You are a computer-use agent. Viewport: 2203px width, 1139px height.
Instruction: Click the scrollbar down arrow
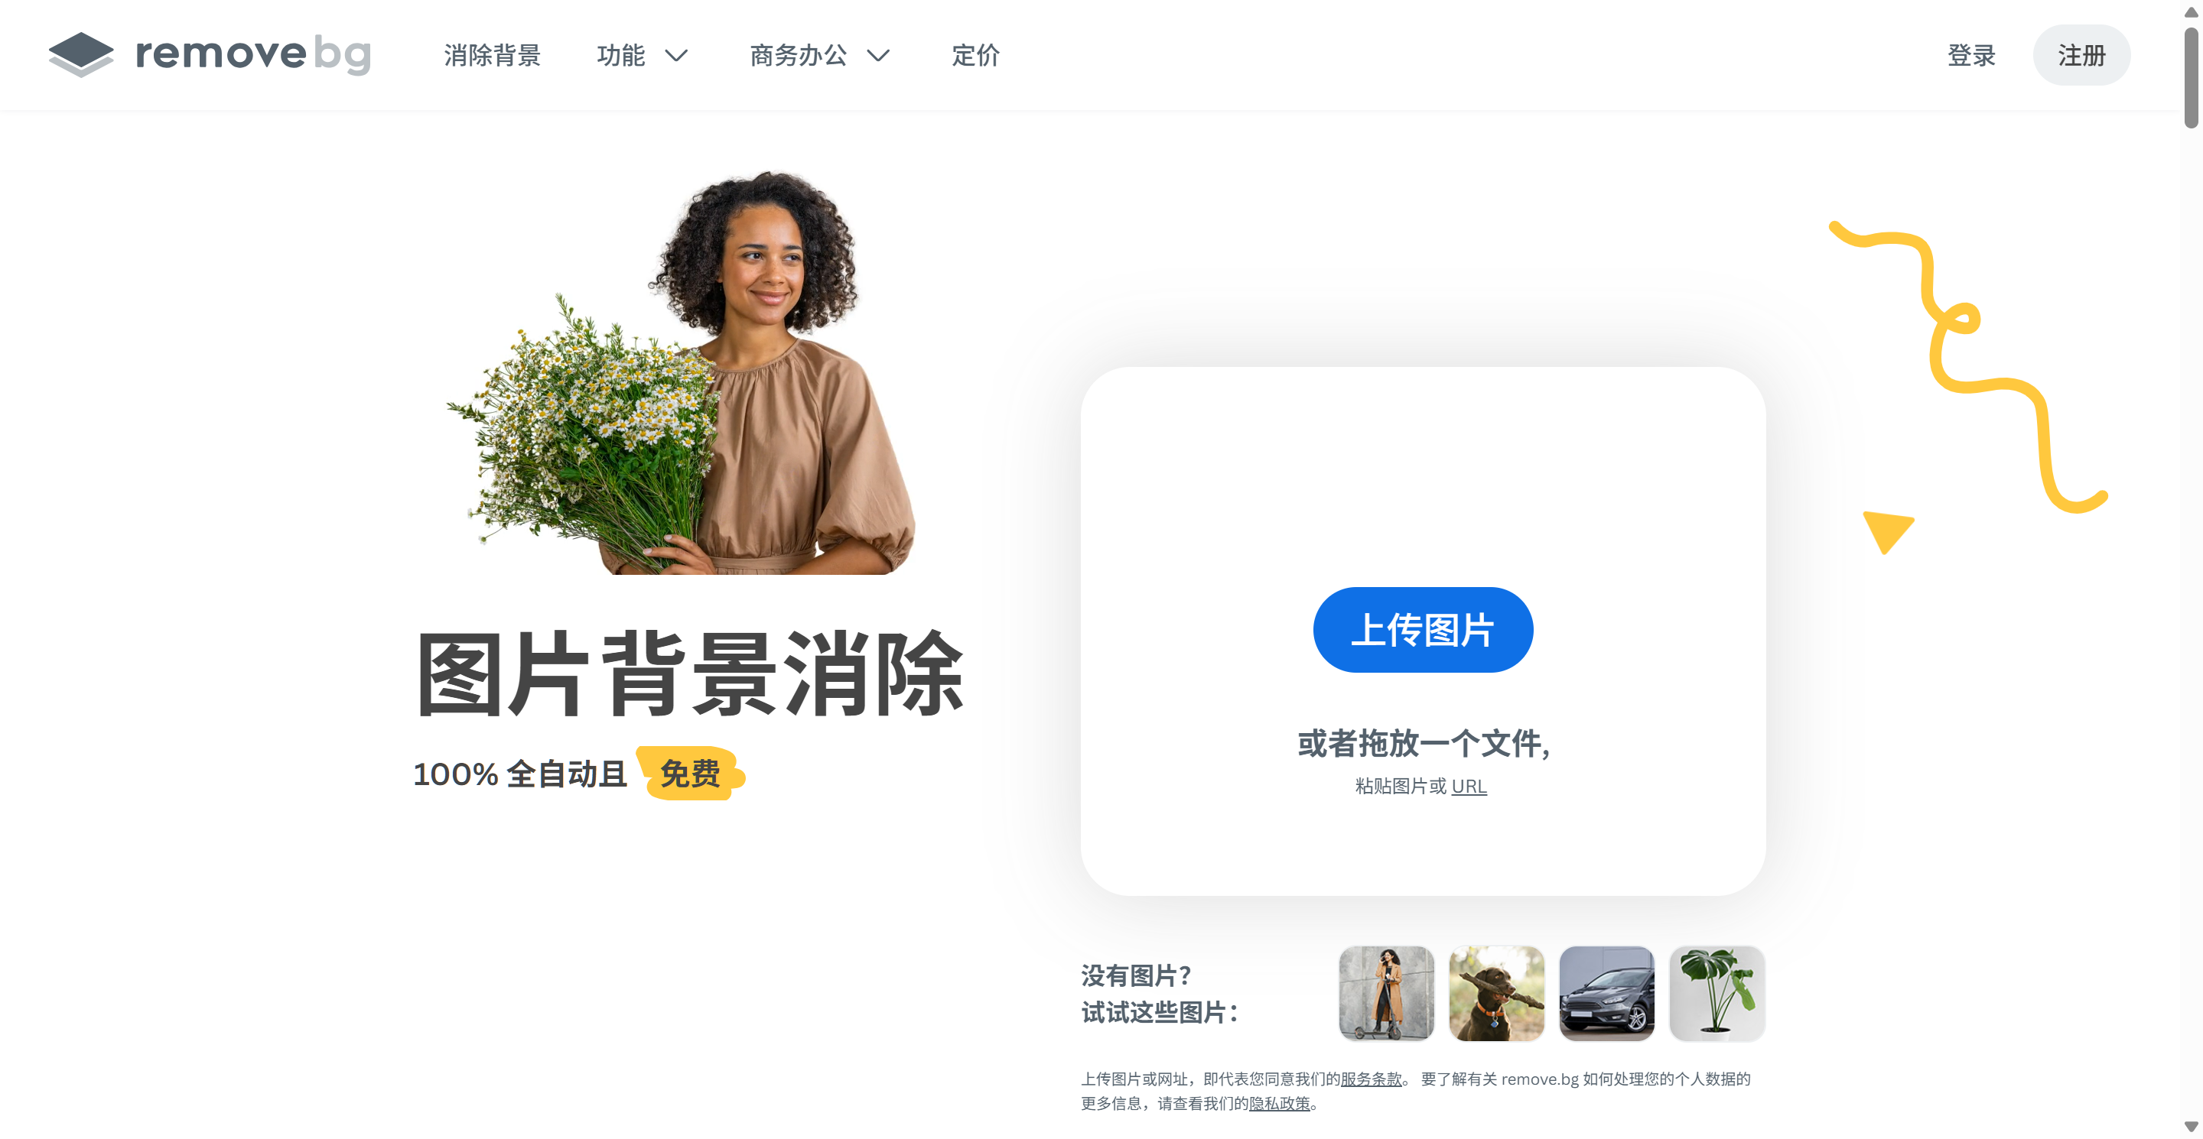tap(2191, 1127)
